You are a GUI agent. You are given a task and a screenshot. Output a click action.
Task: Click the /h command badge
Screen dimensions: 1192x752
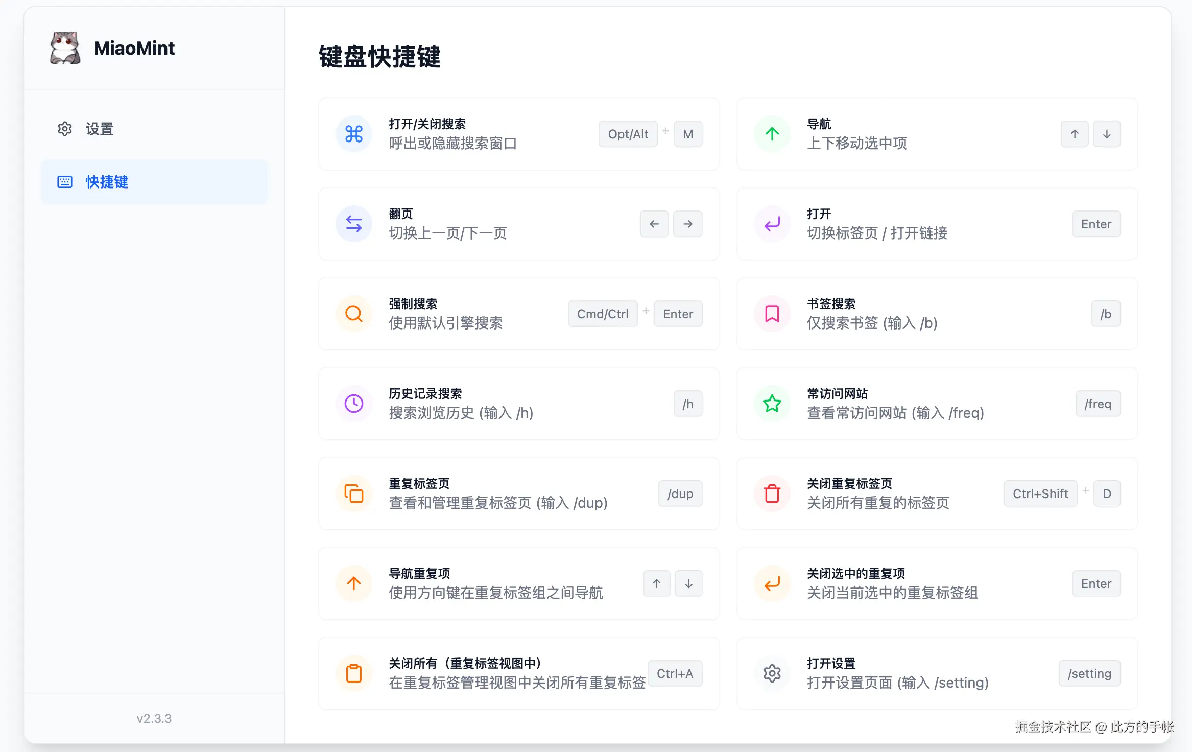pos(688,404)
